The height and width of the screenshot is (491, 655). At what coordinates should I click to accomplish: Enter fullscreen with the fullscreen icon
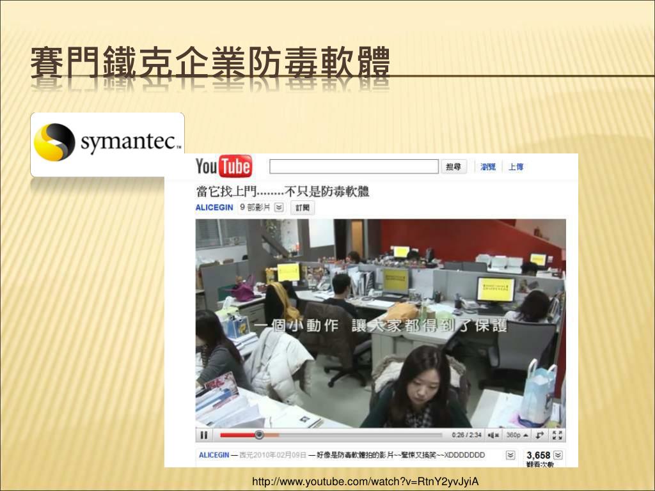click(x=557, y=435)
